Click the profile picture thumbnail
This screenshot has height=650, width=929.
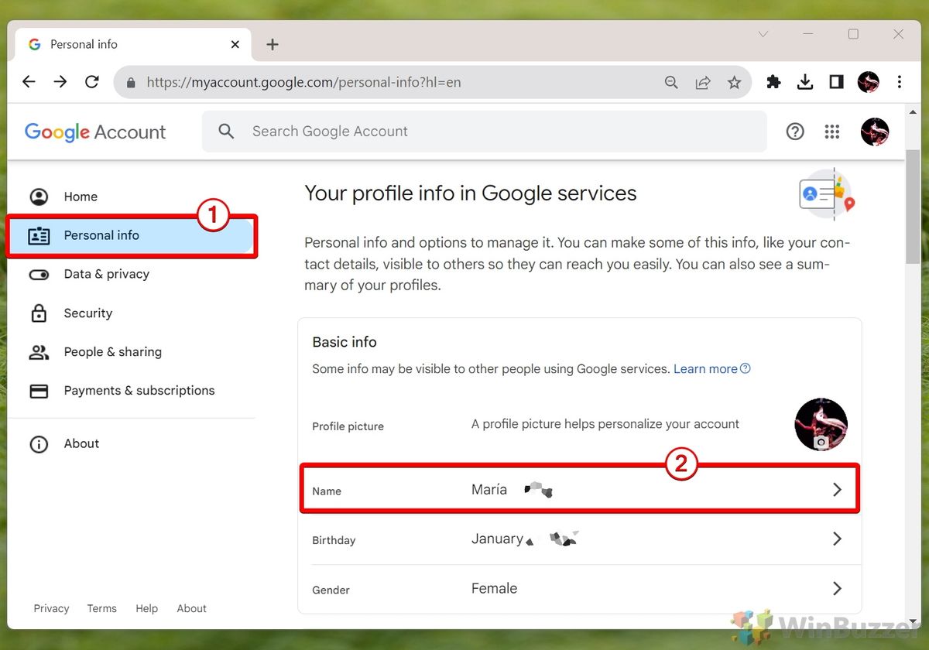pyautogui.click(x=821, y=425)
